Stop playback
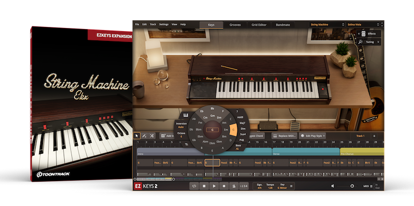414x206 pixels. [204, 186]
